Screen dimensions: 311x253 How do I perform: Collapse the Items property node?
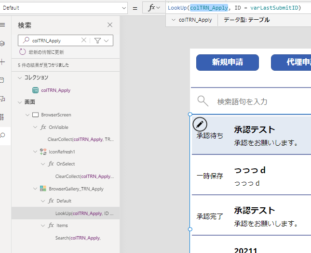[43, 226]
